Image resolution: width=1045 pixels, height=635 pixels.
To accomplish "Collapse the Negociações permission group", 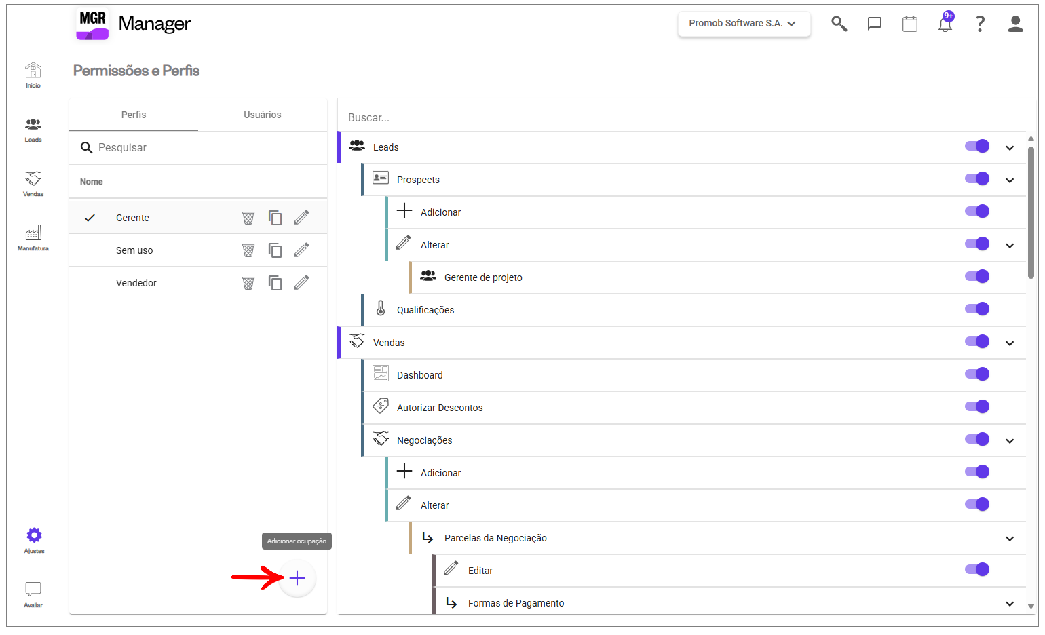I will (x=1010, y=441).
